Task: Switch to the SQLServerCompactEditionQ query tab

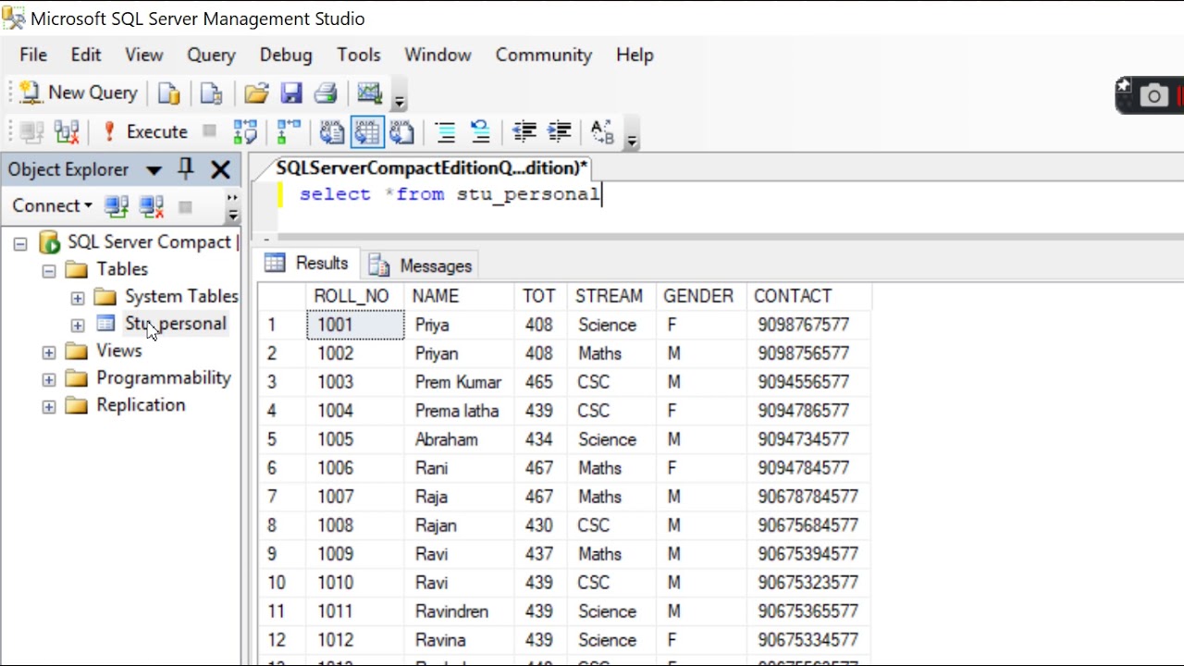Action: 432,167
